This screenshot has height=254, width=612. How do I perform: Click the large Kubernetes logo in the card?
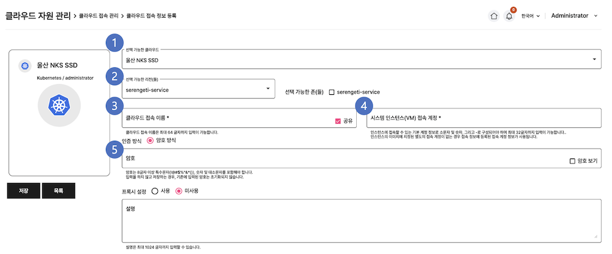[x=59, y=106]
